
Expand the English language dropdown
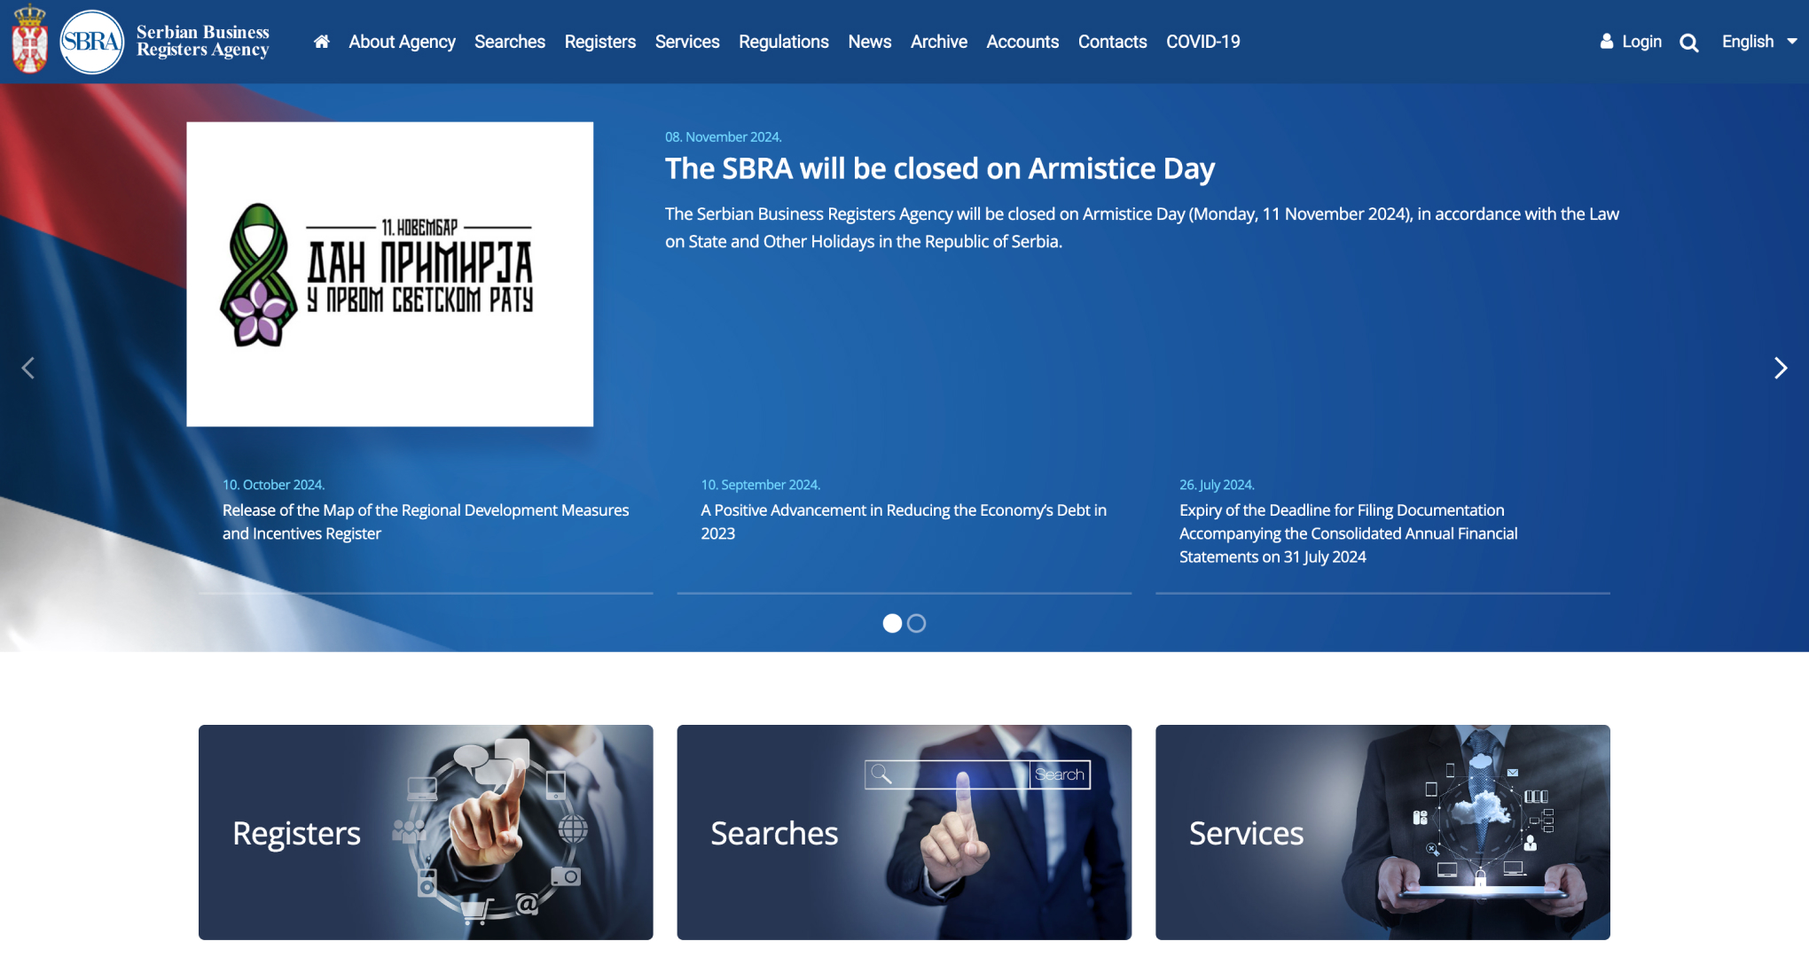click(1758, 42)
